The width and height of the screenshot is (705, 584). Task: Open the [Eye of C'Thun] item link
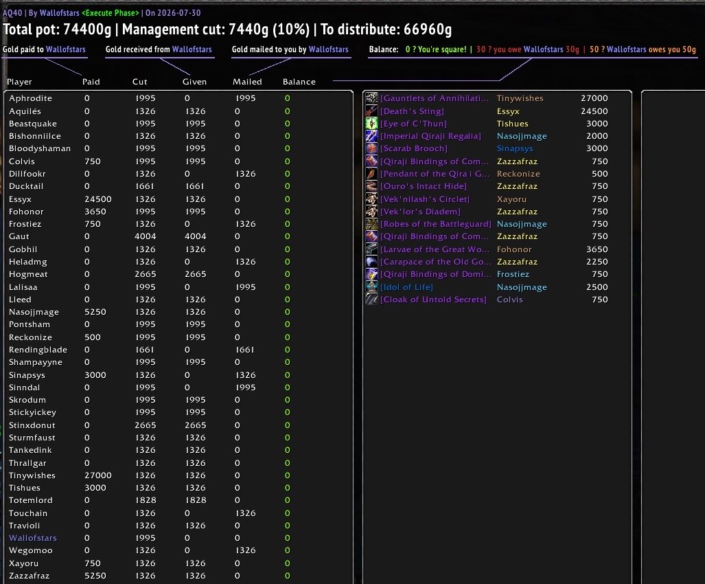414,123
